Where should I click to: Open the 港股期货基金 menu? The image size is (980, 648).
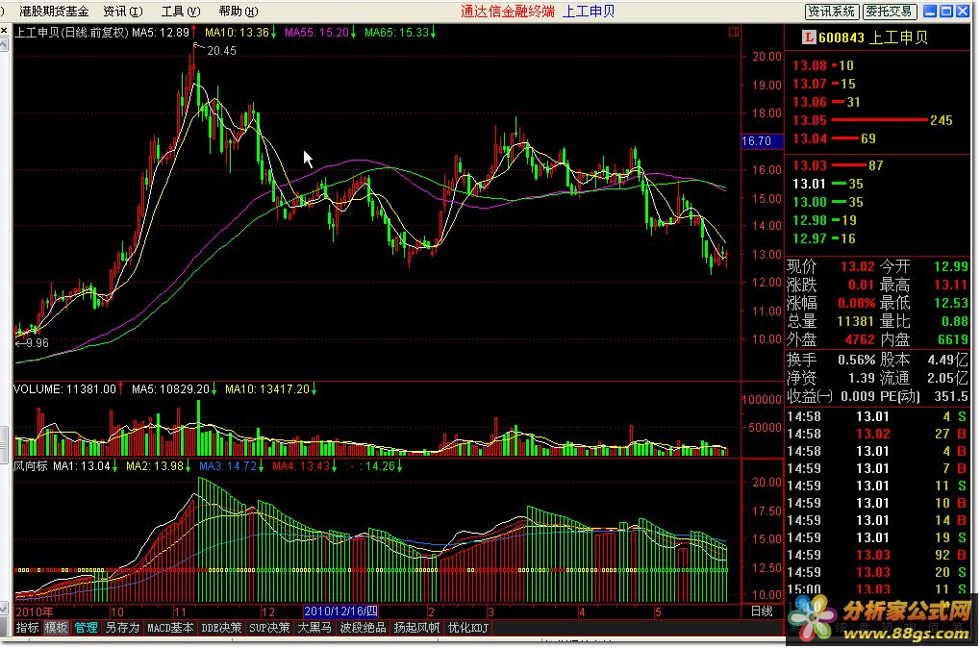click(54, 12)
